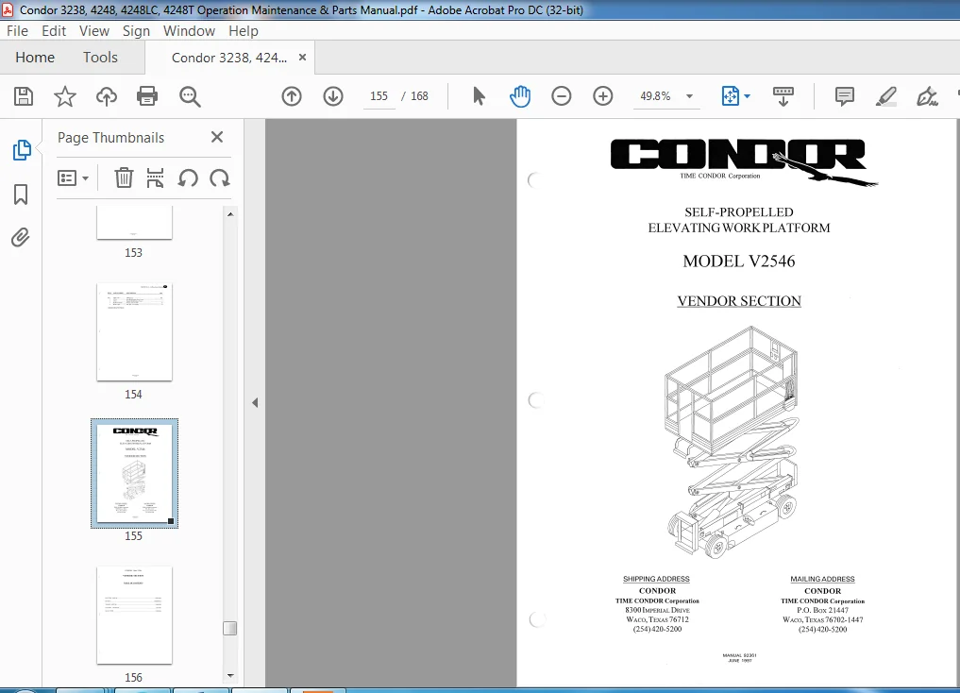This screenshot has height=693, width=960.
Task: Switch to the Home tab
Action: click(35, 57)
